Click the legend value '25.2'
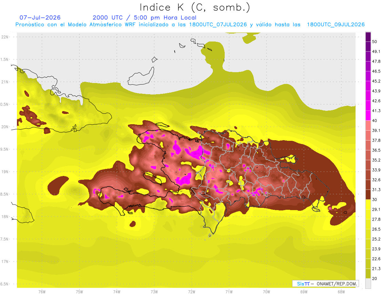 (x=376, y=239)
